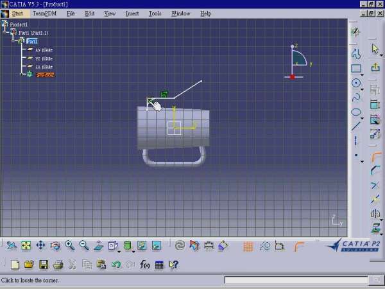Image resolution: width=385 pixels, height=289 pixels.
Task: Open the Insert menu
Action: 132,13
